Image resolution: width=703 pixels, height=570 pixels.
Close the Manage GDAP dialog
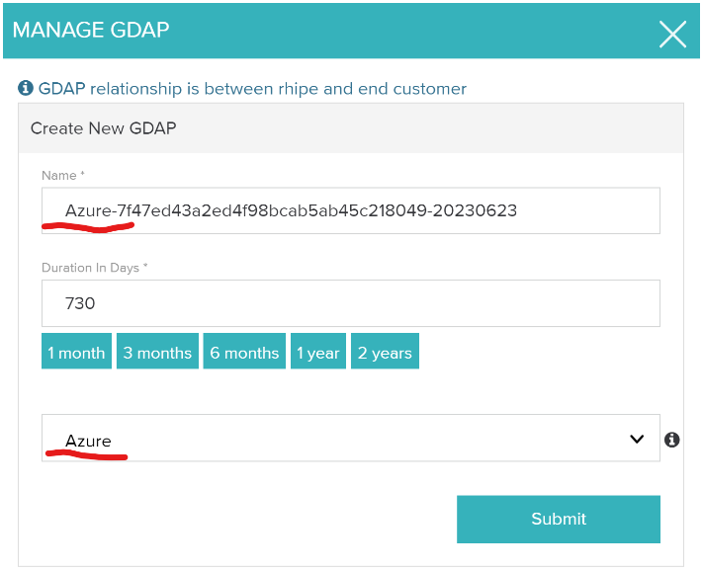point(672,35)
